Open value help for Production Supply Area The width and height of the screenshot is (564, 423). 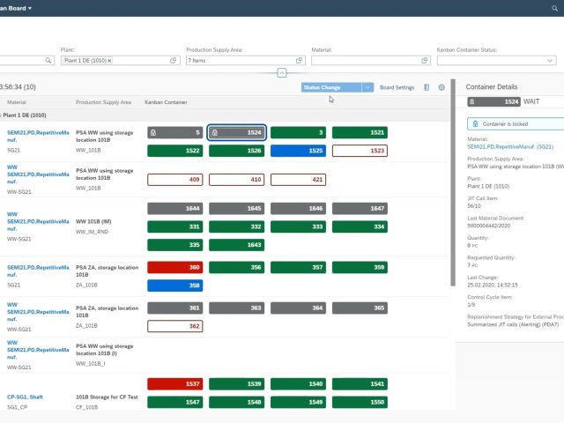click(299, 60)
